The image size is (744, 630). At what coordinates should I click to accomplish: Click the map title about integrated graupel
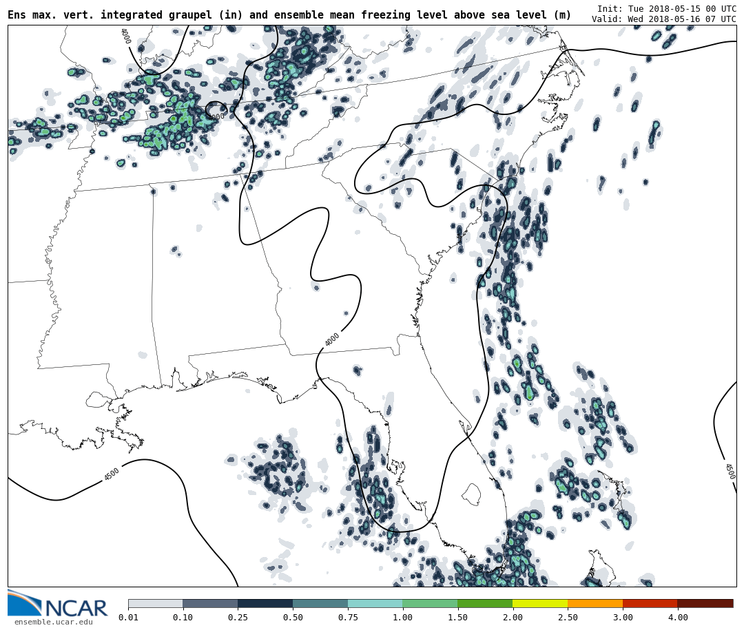pyautogui.click(x=289, y=15)
